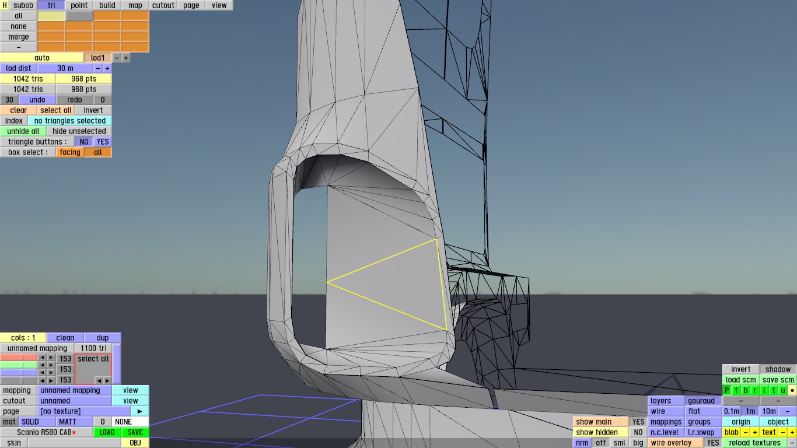This screenshot has height=448, width=797.
Task: Set triangle buttons to YES
Action: pyautogui.click(x=103, y=142)
